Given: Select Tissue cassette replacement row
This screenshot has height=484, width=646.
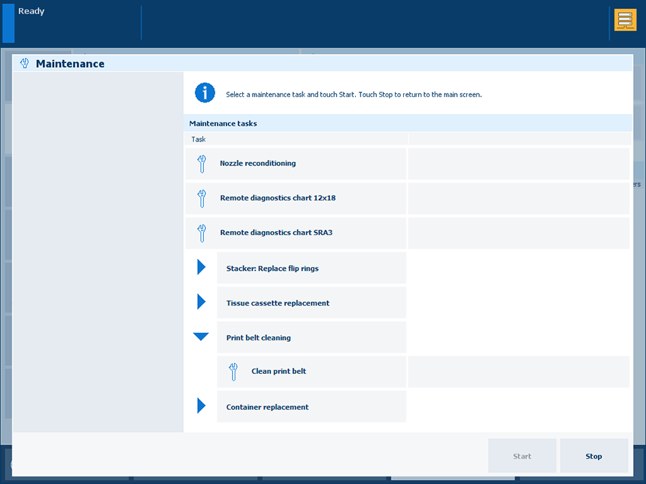Looking at the screenshot, I should pyautogui.click(x=311, y=302).
